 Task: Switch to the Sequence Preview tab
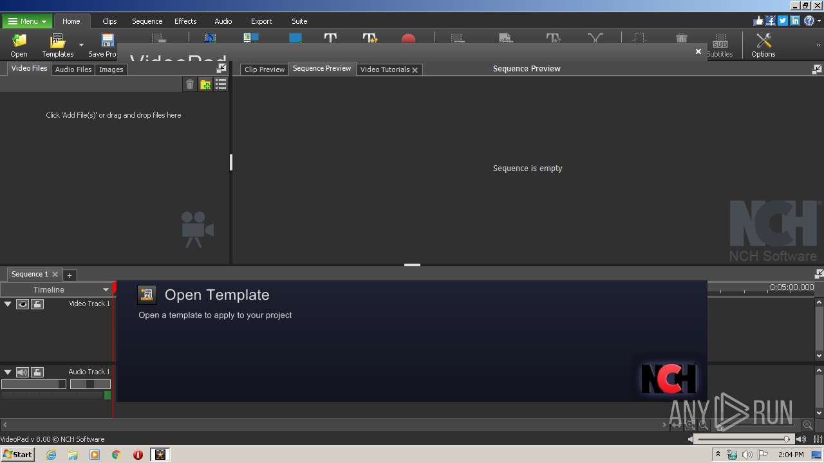coord(322,68)
